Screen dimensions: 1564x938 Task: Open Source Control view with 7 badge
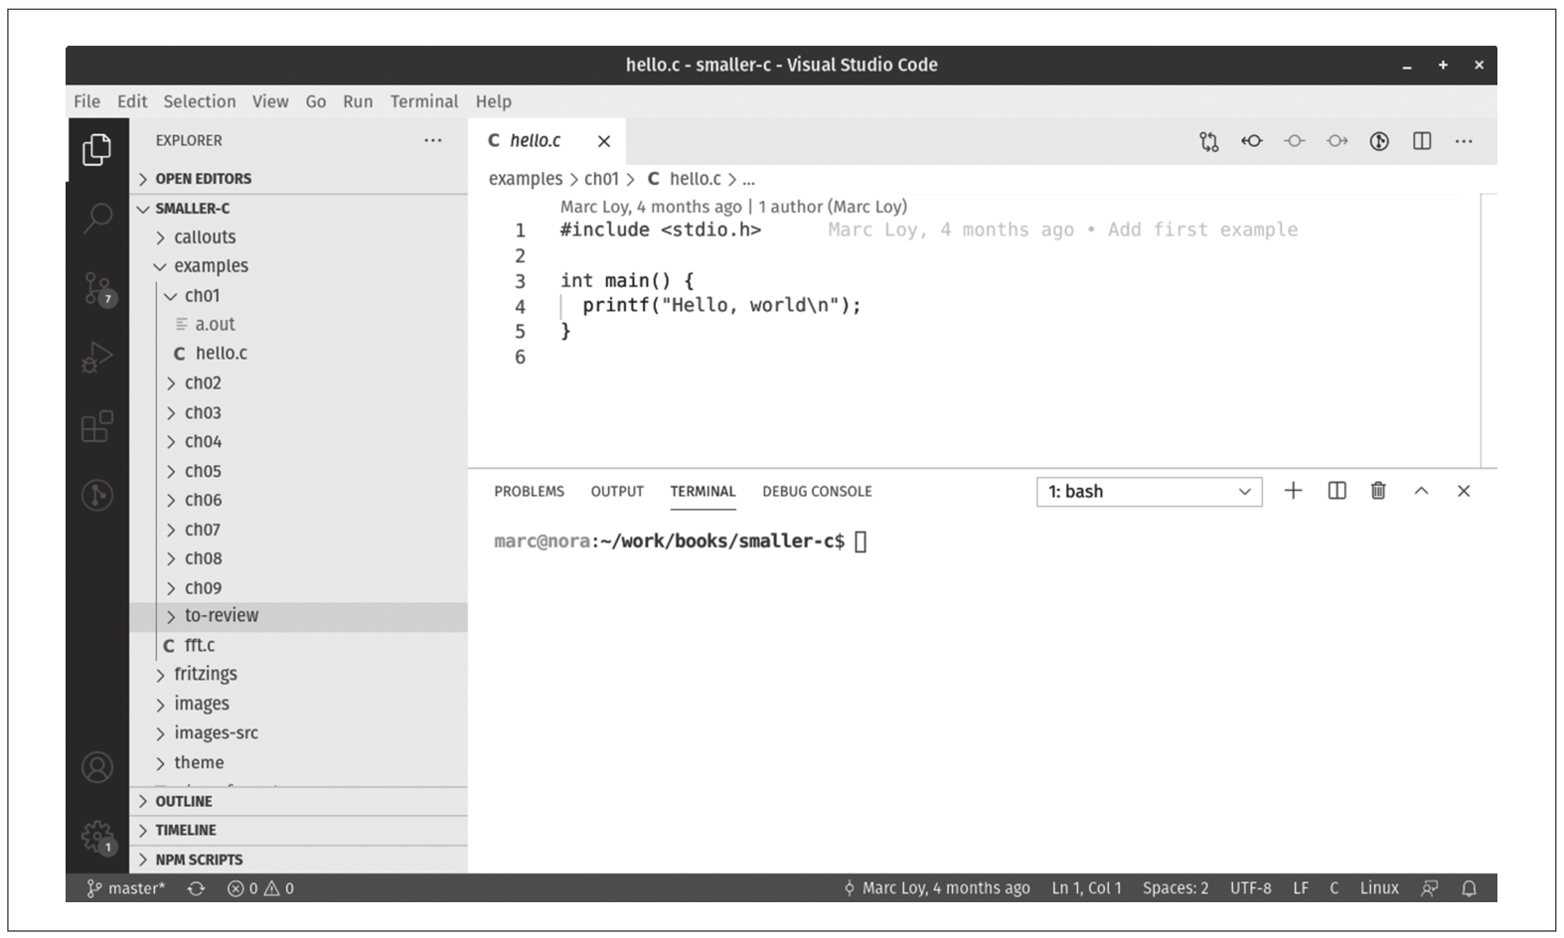pyautogui.click(x=97, y=289)
